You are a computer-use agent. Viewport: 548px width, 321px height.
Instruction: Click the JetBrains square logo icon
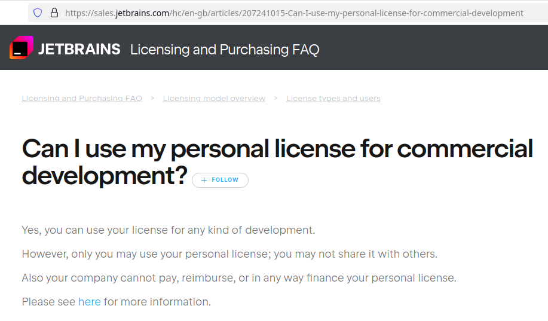(x=22, y=48)
